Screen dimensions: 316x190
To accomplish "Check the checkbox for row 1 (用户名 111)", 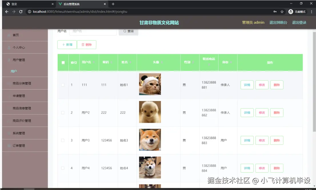I will point(63,85).
